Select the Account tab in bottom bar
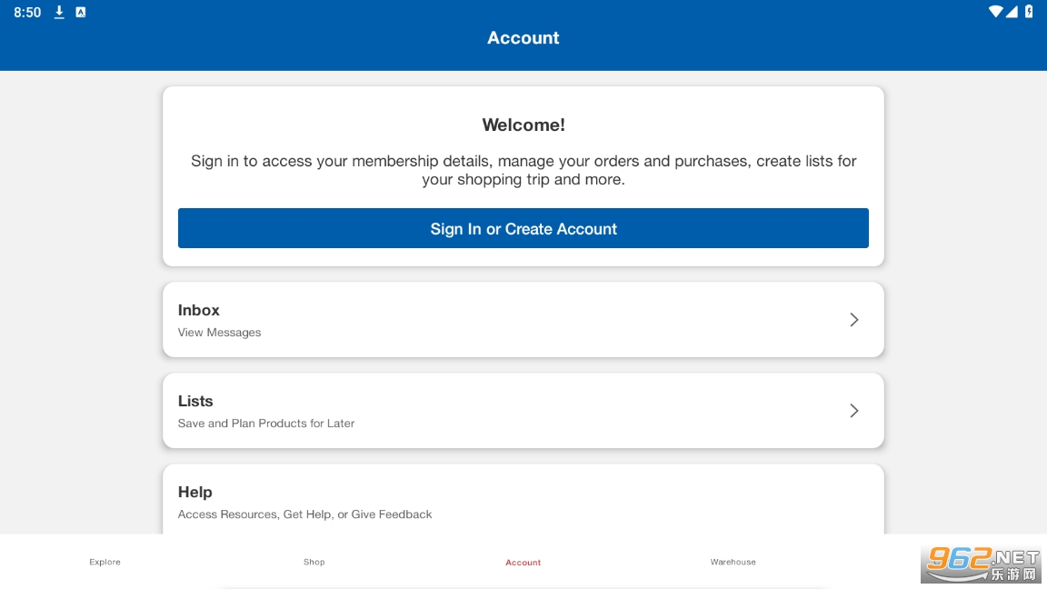1047x589 pixels. 523,562
